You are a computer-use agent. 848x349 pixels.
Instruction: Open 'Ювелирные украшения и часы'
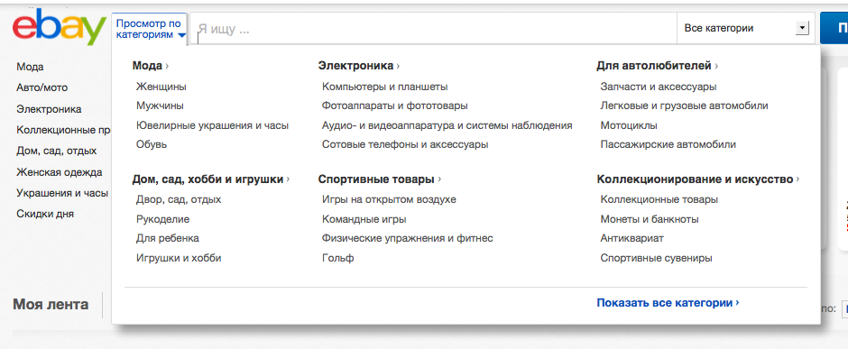click(213, 125)
